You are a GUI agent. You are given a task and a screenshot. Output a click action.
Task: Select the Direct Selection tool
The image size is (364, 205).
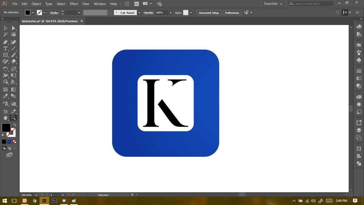click(13, 28)
